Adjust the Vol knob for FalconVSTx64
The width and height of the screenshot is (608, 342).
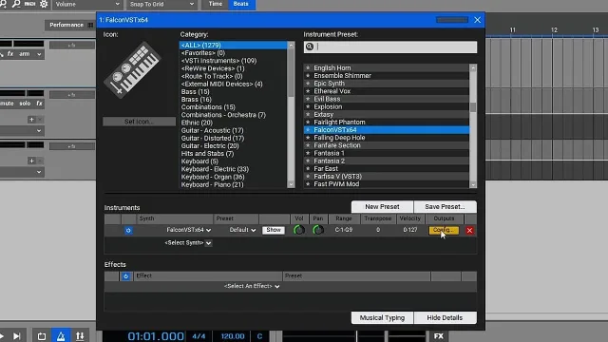pyautogui.click(x=299, y=230)
